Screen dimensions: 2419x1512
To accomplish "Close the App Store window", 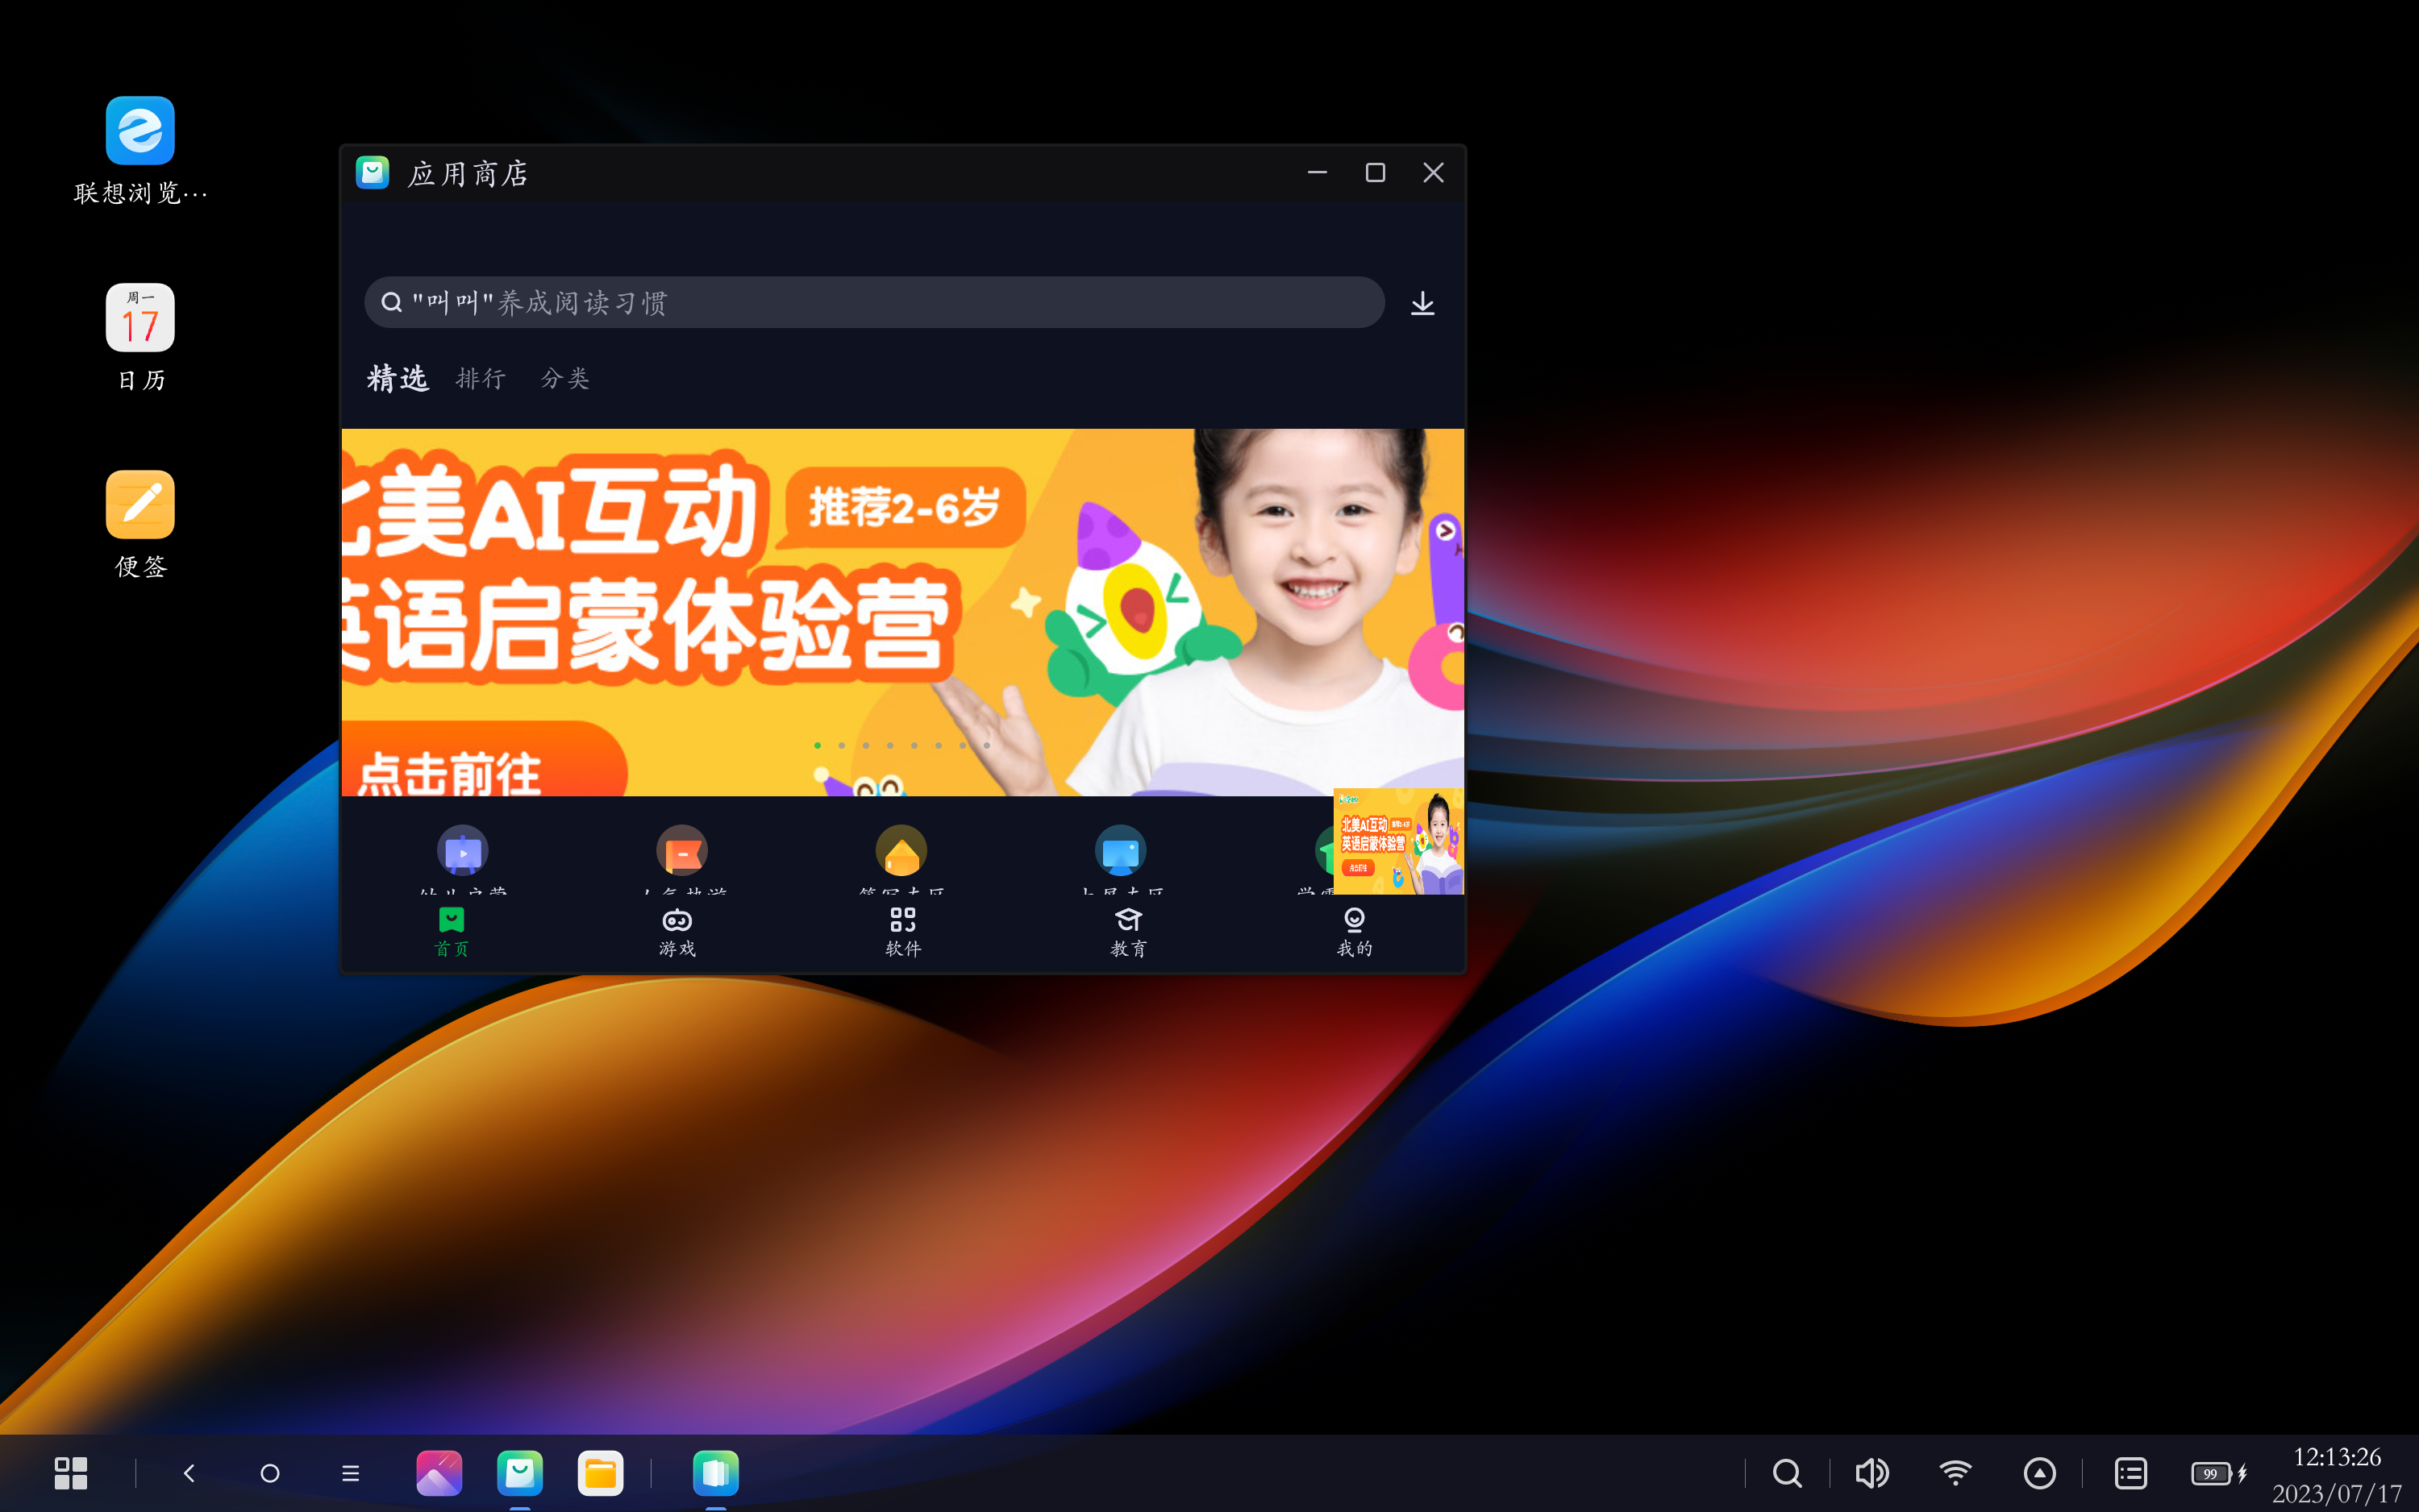I will (1434, 173).
